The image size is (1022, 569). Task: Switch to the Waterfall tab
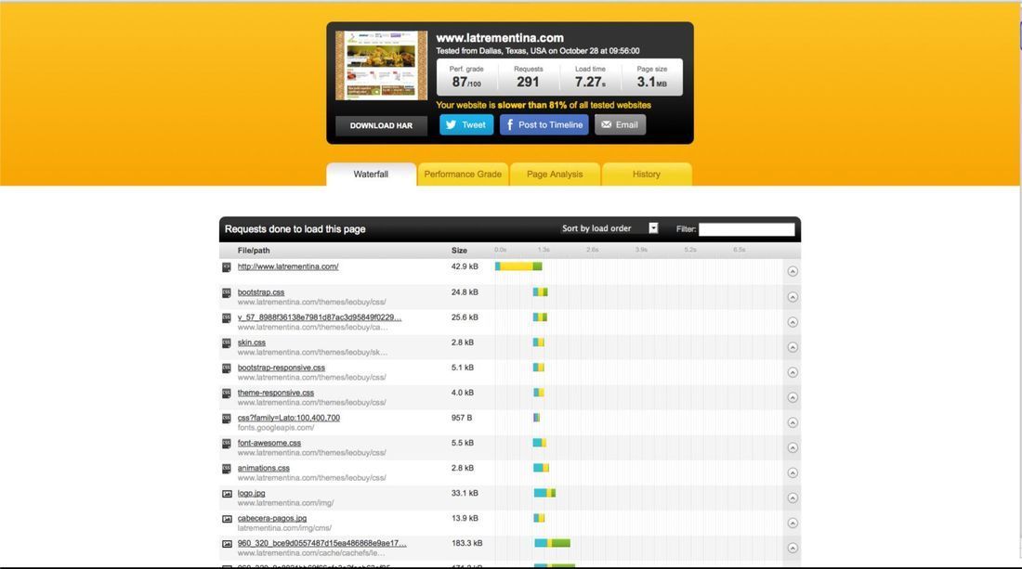pos(371,174)
